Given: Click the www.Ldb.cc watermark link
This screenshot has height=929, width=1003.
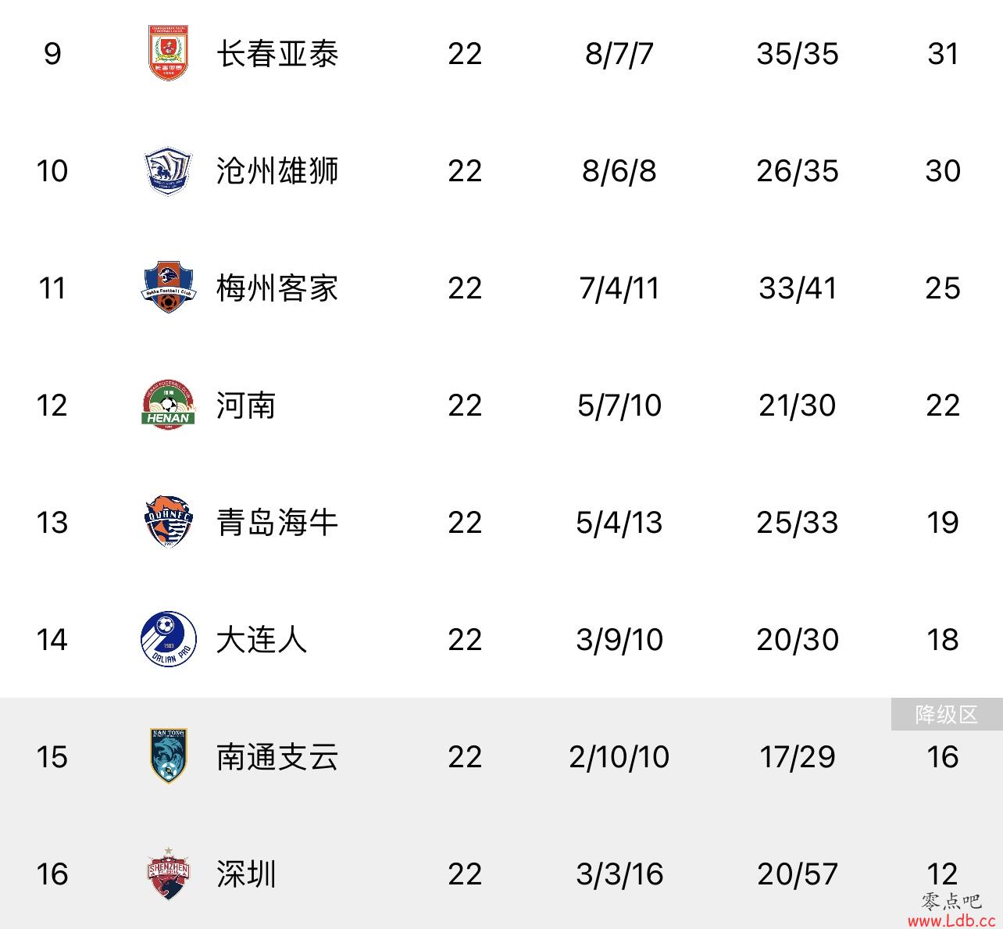Looking at the screenshot, I should 951,920.
